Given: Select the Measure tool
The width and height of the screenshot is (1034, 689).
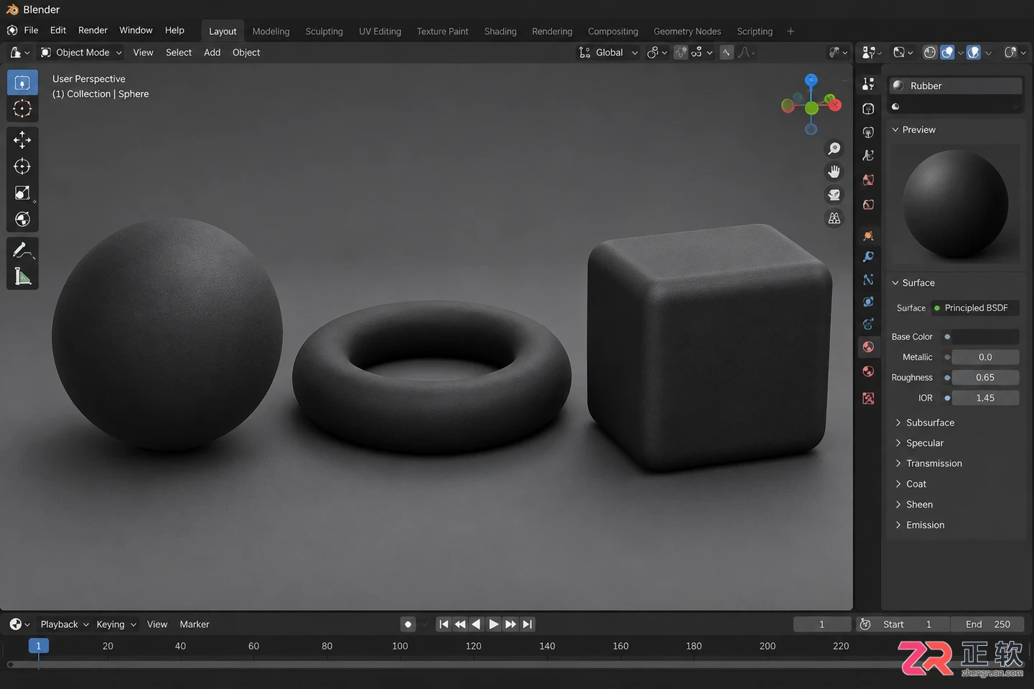Looking at the screenshot, I should click(x=22, y=277).
